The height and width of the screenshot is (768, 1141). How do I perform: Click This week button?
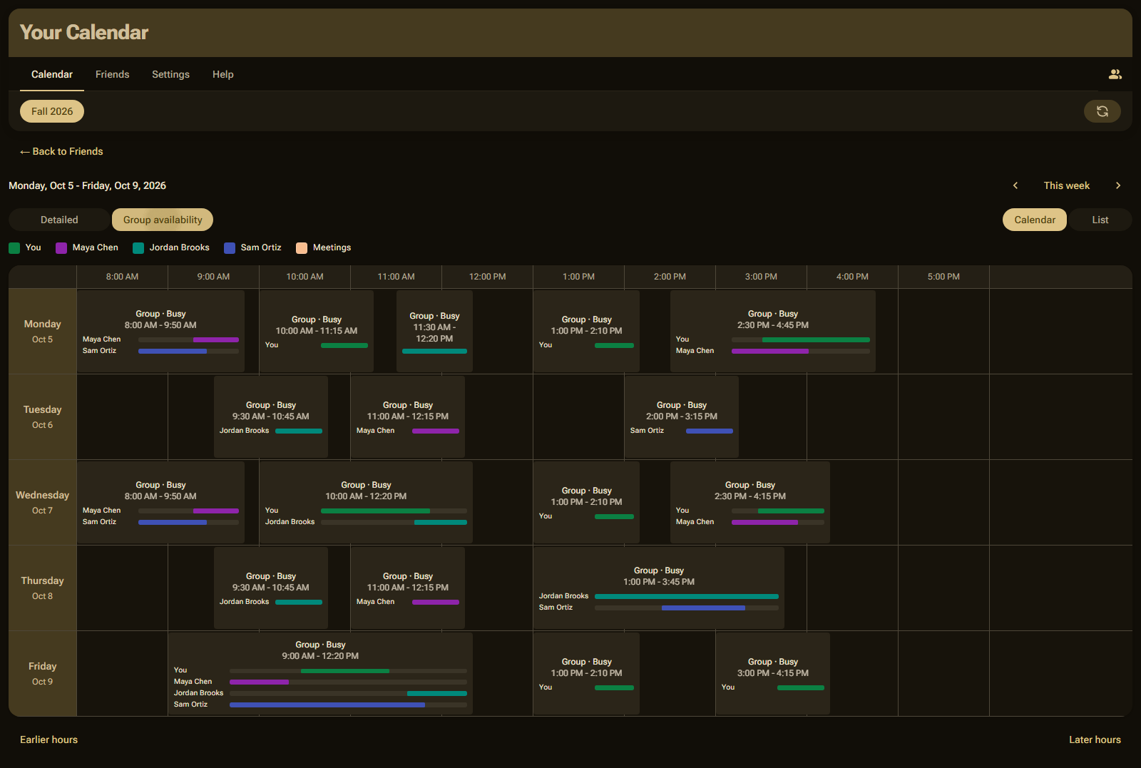coord(1067,185)
